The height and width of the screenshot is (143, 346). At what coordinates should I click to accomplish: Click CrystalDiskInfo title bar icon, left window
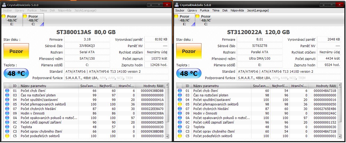(x=4, y=5)
